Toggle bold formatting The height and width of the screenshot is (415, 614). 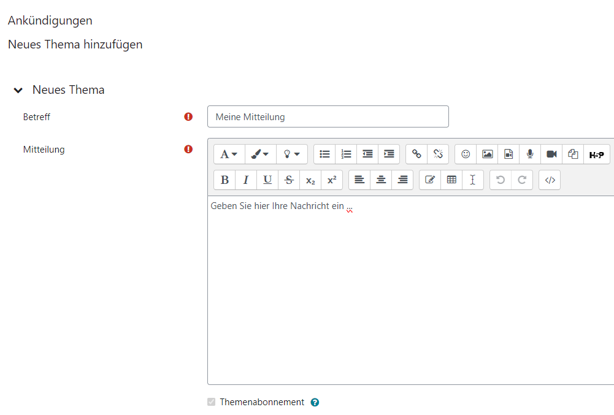(x=224, y=180)
